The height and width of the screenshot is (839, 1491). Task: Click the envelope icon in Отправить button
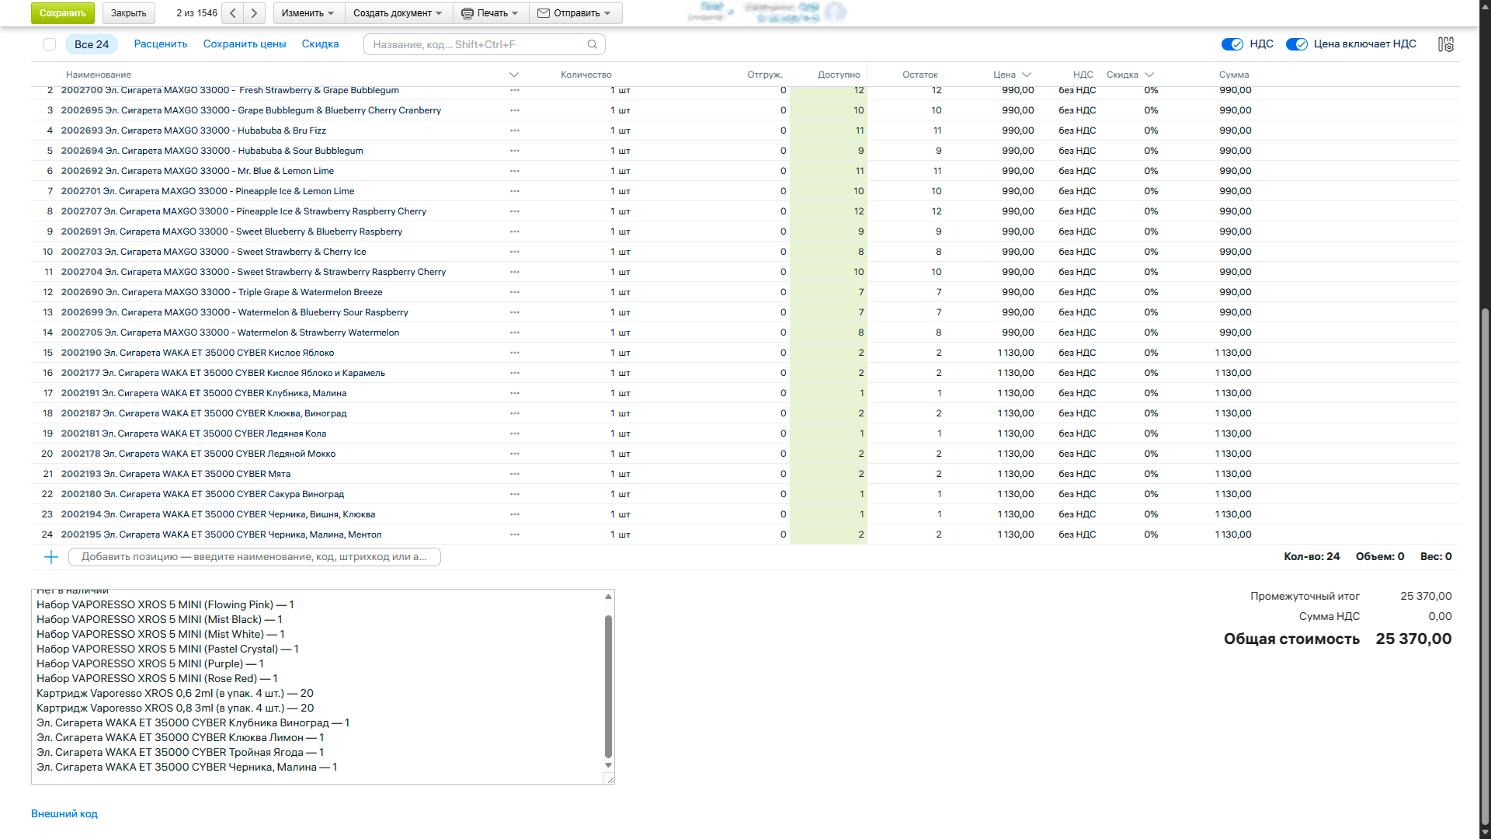pos(544,13)
